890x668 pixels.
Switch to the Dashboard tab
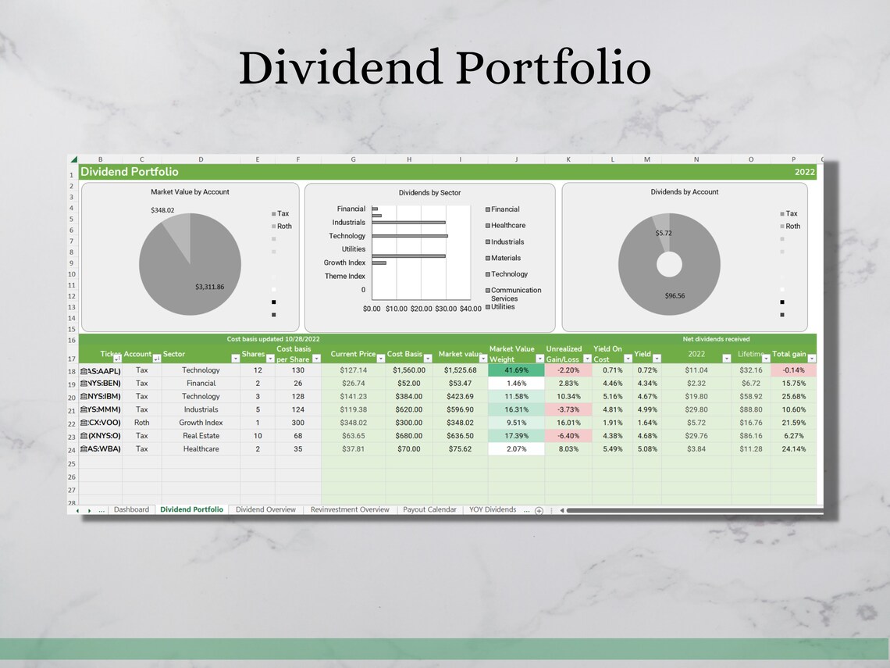point(131,509)
